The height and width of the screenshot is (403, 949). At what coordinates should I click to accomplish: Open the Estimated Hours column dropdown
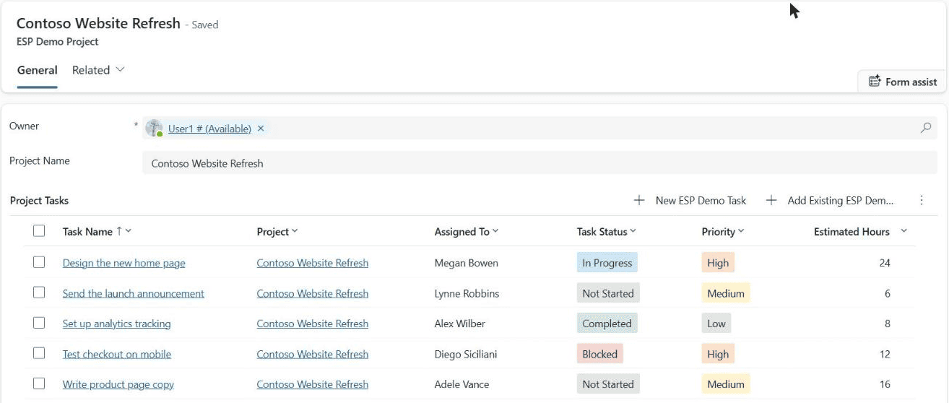point(903,231)
